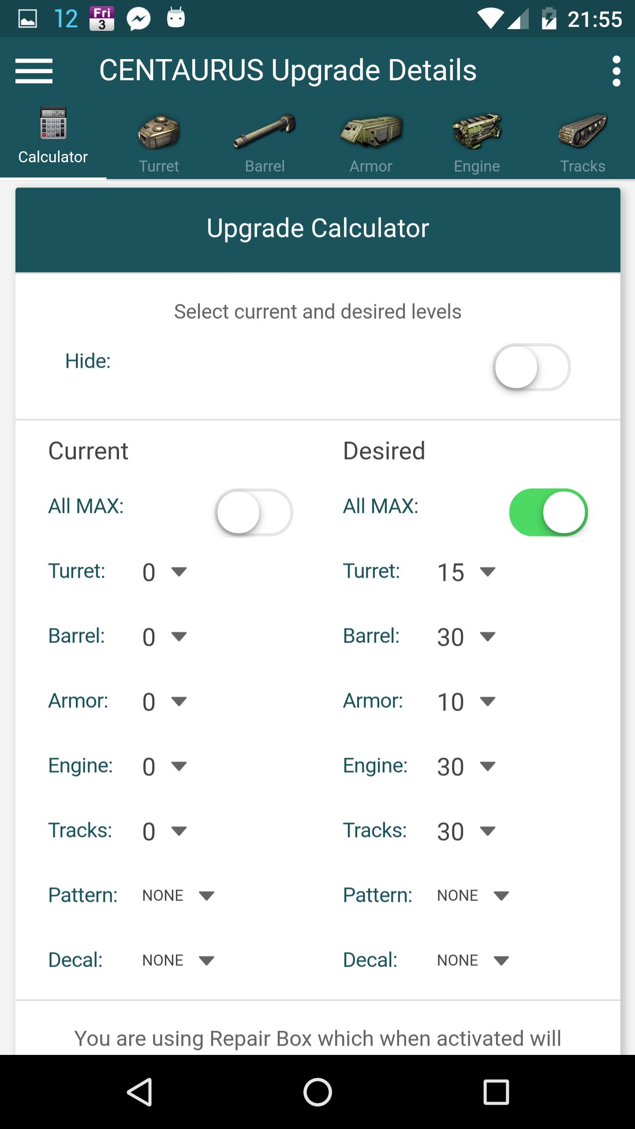Tap the Android back button
The image size is (635, 1129).
pyautogui.click(x=141, y=1092)
